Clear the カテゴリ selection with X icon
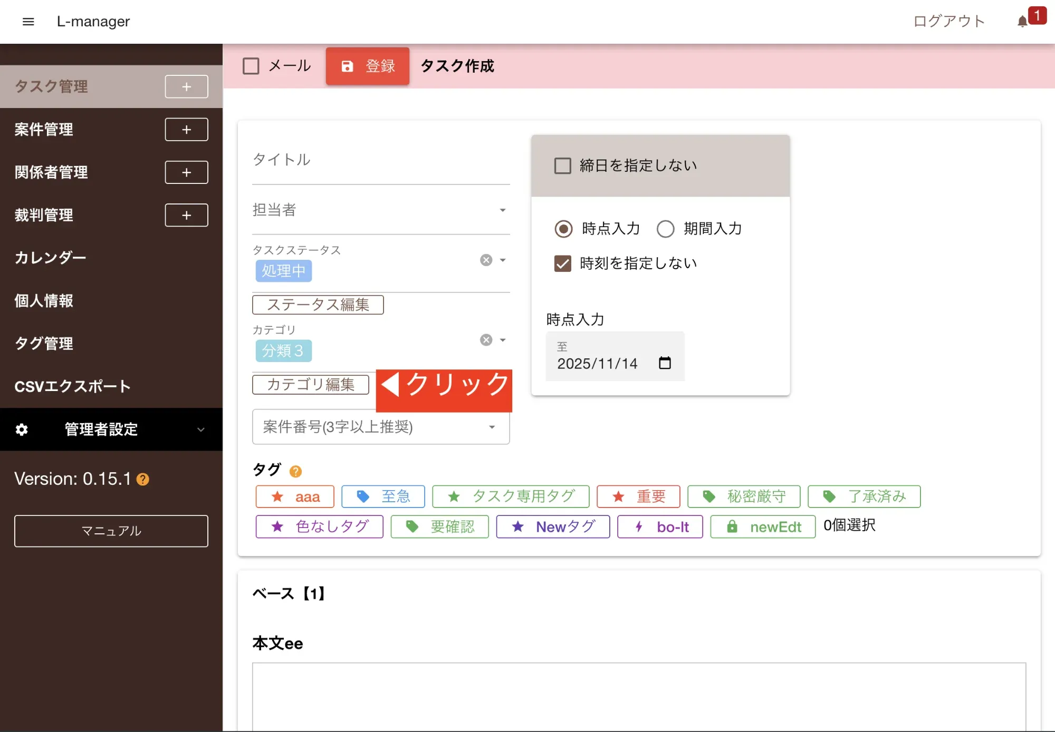Viewport: 1055px width, 732px height. (486, 340)
